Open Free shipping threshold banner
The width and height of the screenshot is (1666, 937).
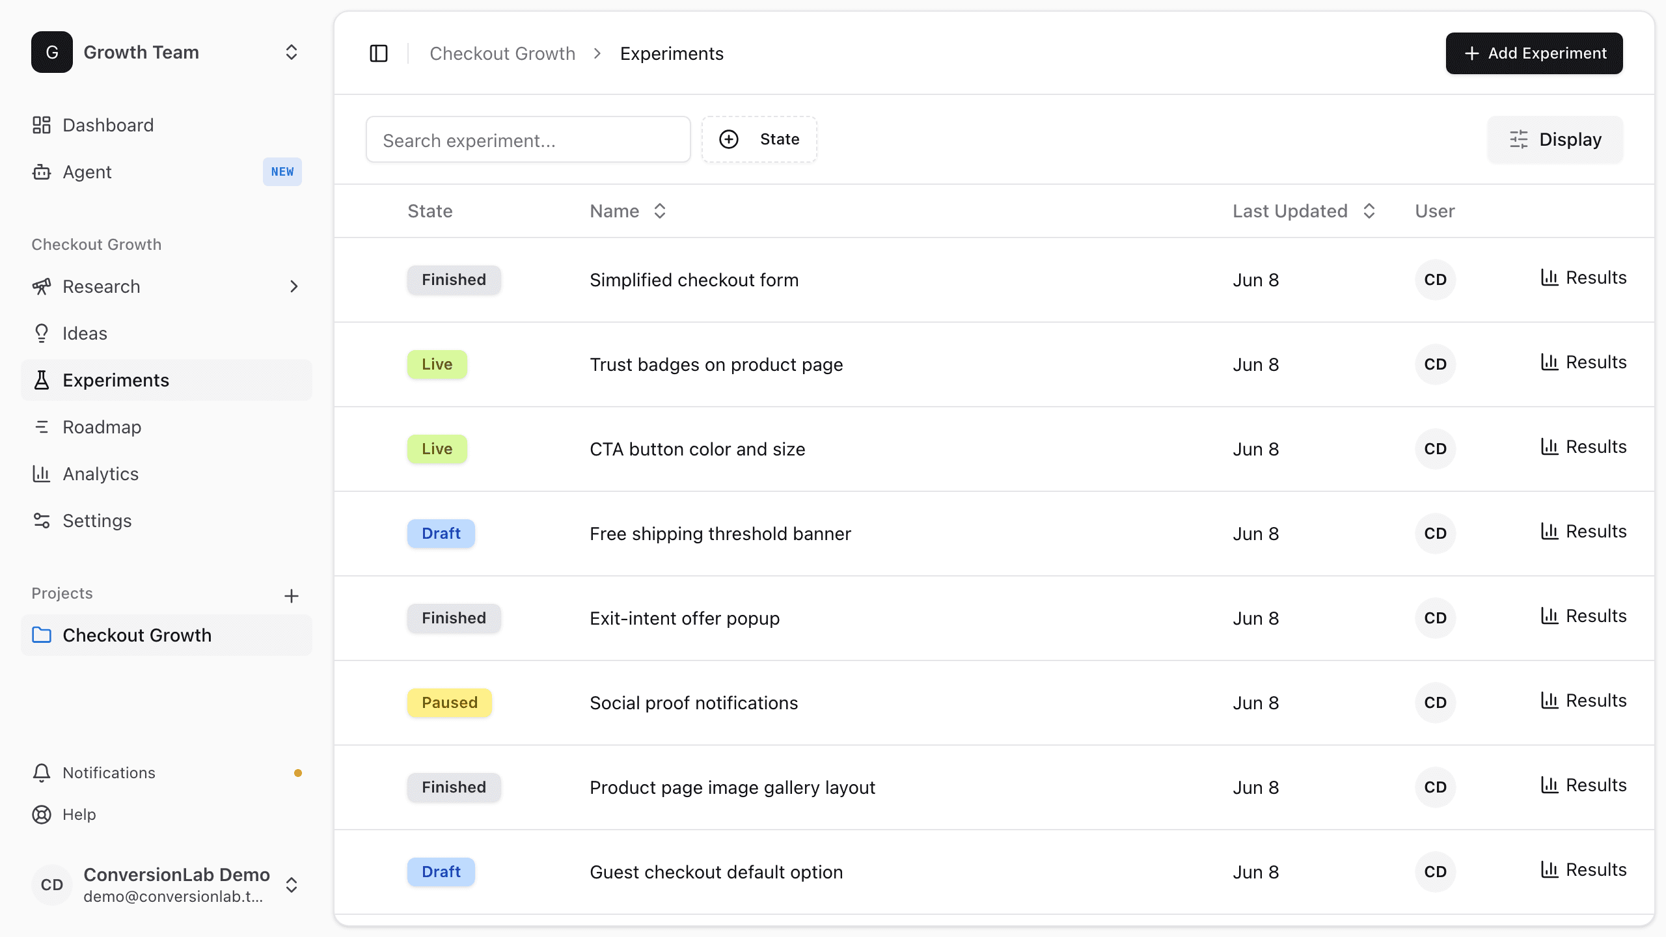(720, 534)
